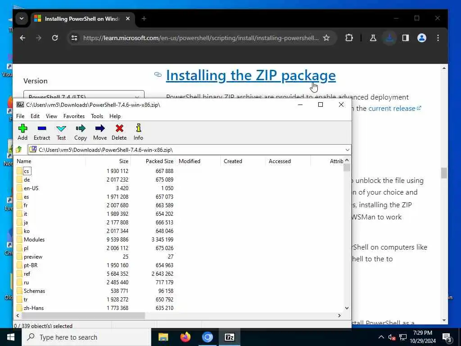461x346 pixels.
Task: Click the file list scroll down arrow
Action: (x=347, y=308)
